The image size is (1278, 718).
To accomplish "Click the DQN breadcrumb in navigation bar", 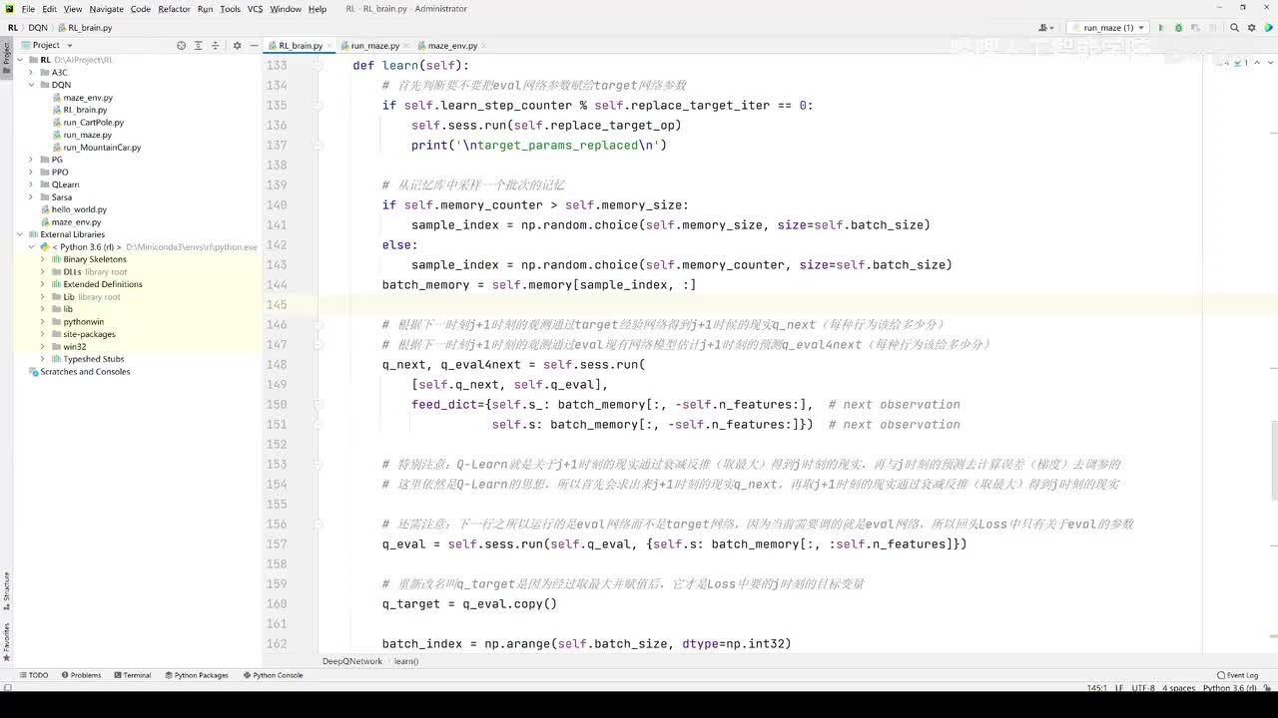I will pos(38,28).
